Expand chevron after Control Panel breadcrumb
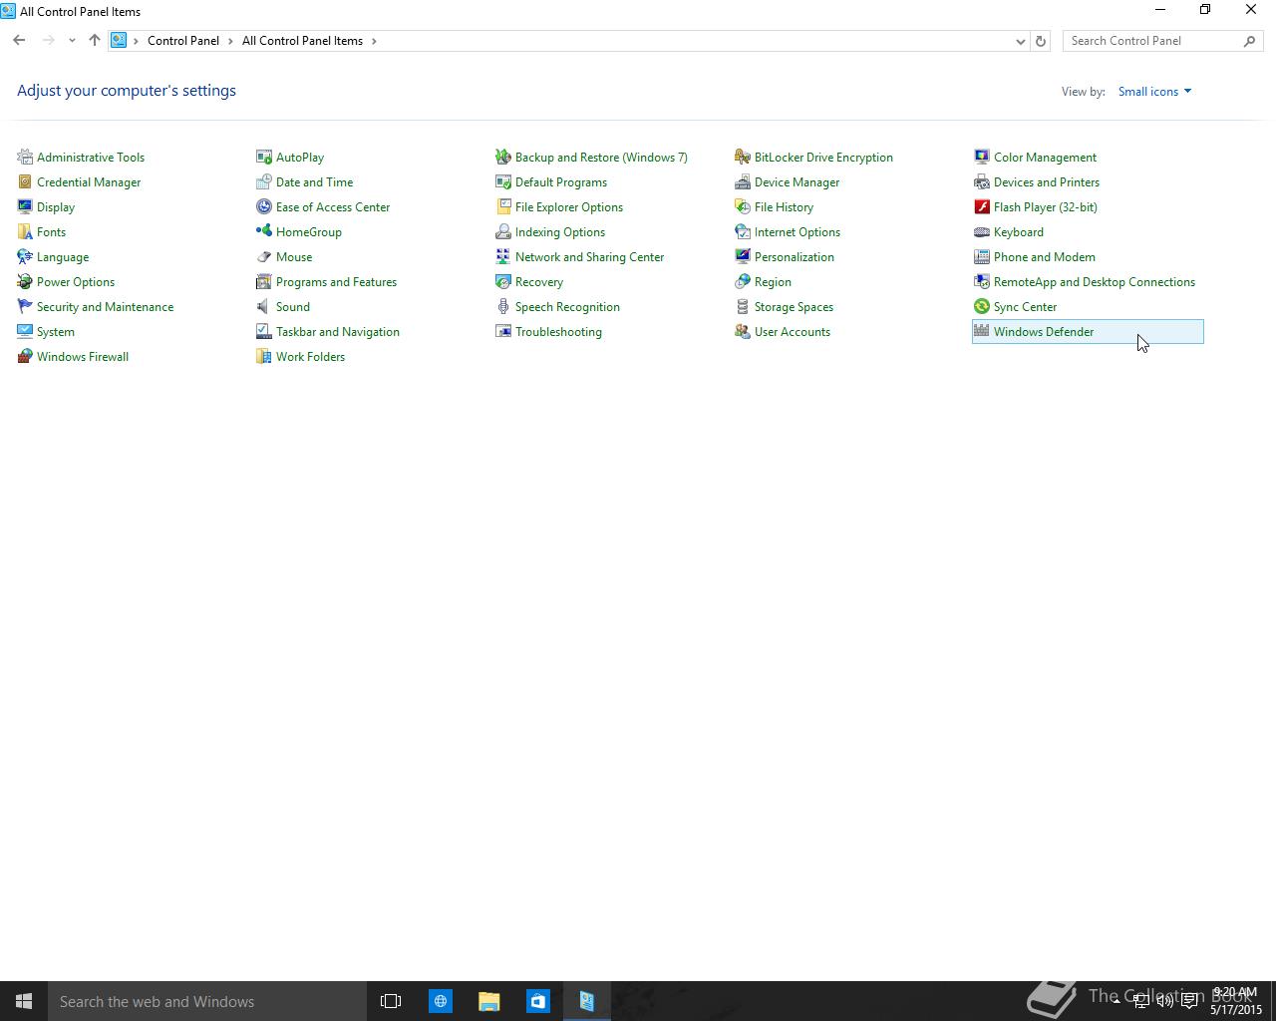 [x=230, y=41]
